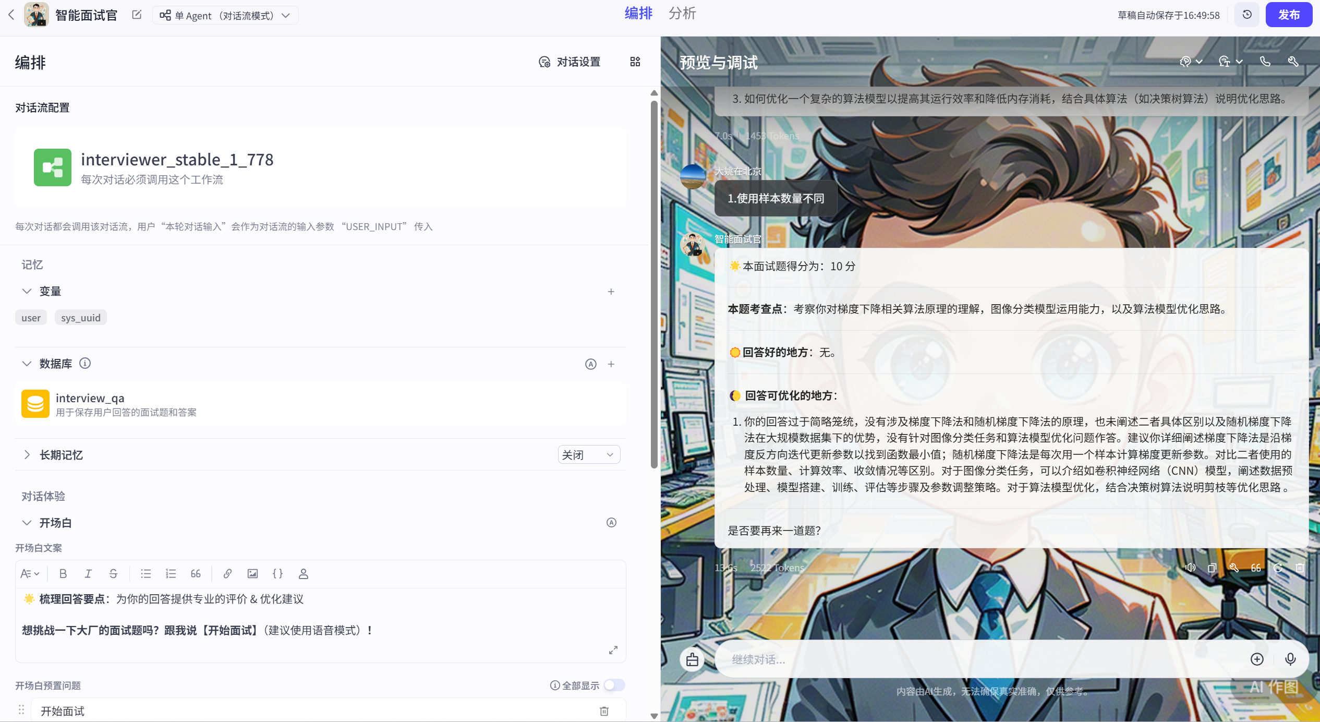Open 单 Agent 对话流模式 dropdown
Screen dimensions: 1320x722
pos(225,15)
